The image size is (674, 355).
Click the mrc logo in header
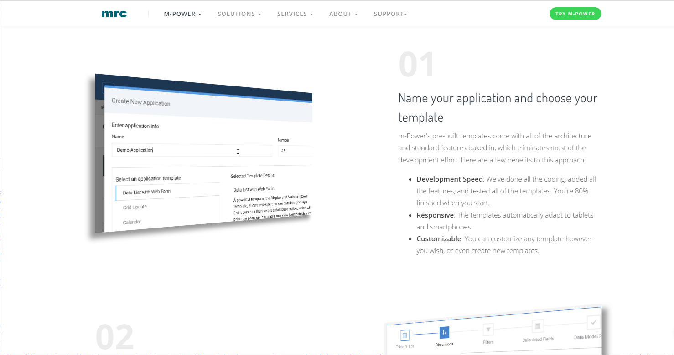click(114, 14)
